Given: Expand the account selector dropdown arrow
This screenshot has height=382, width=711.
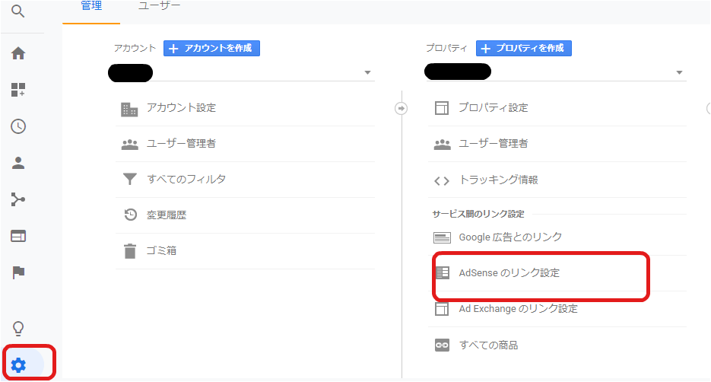Looking at the screenshot, I should (368, 72).
